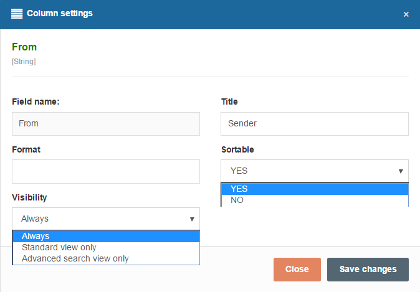Click the Sortable dropdown arrow
The image size is (420, 292).
(401, 171)
